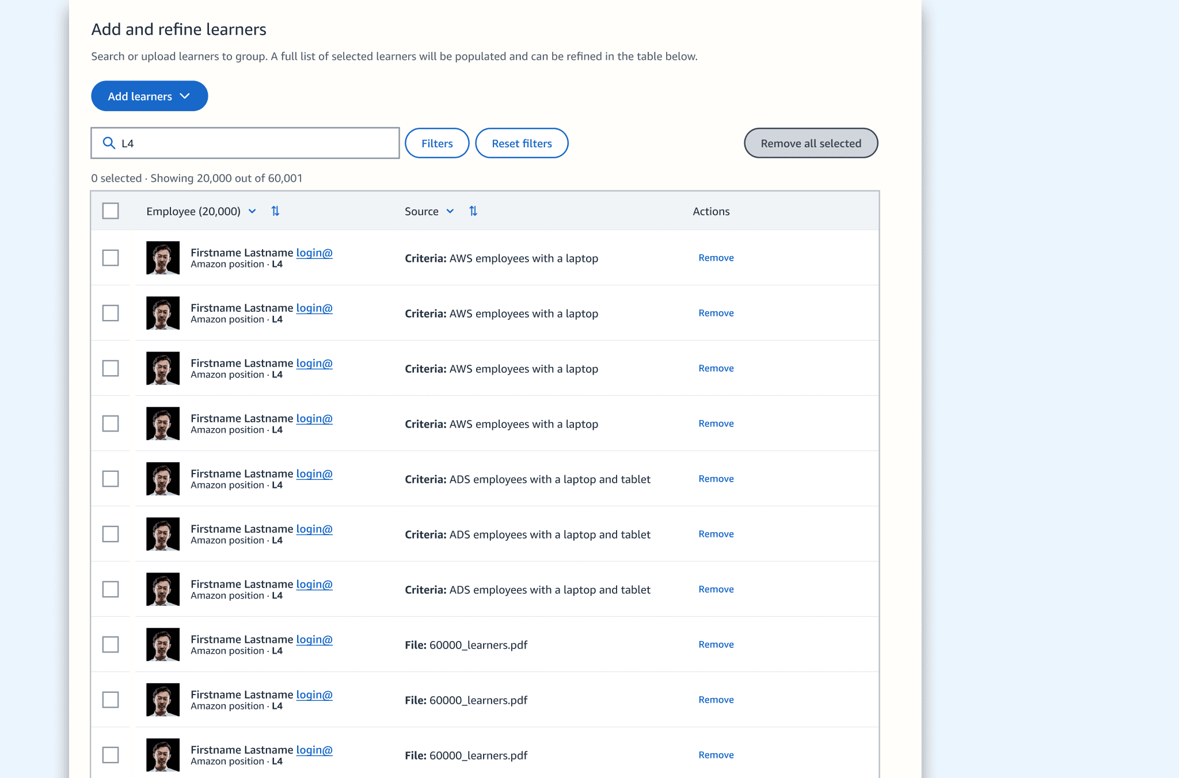The height and width of the screenshot is (778, 1179).
Task: Open the Employee column dropdown chevron
Action: [252, 211]
